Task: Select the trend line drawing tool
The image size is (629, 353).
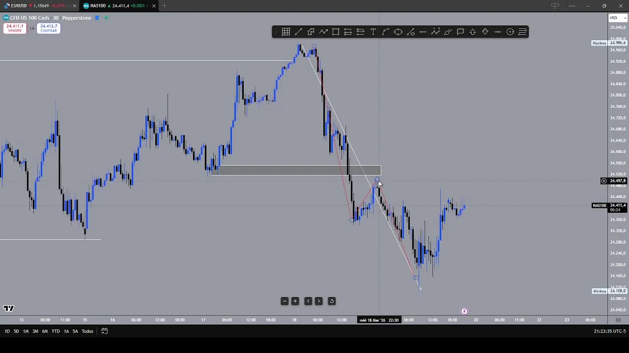Action: point(298,32)
